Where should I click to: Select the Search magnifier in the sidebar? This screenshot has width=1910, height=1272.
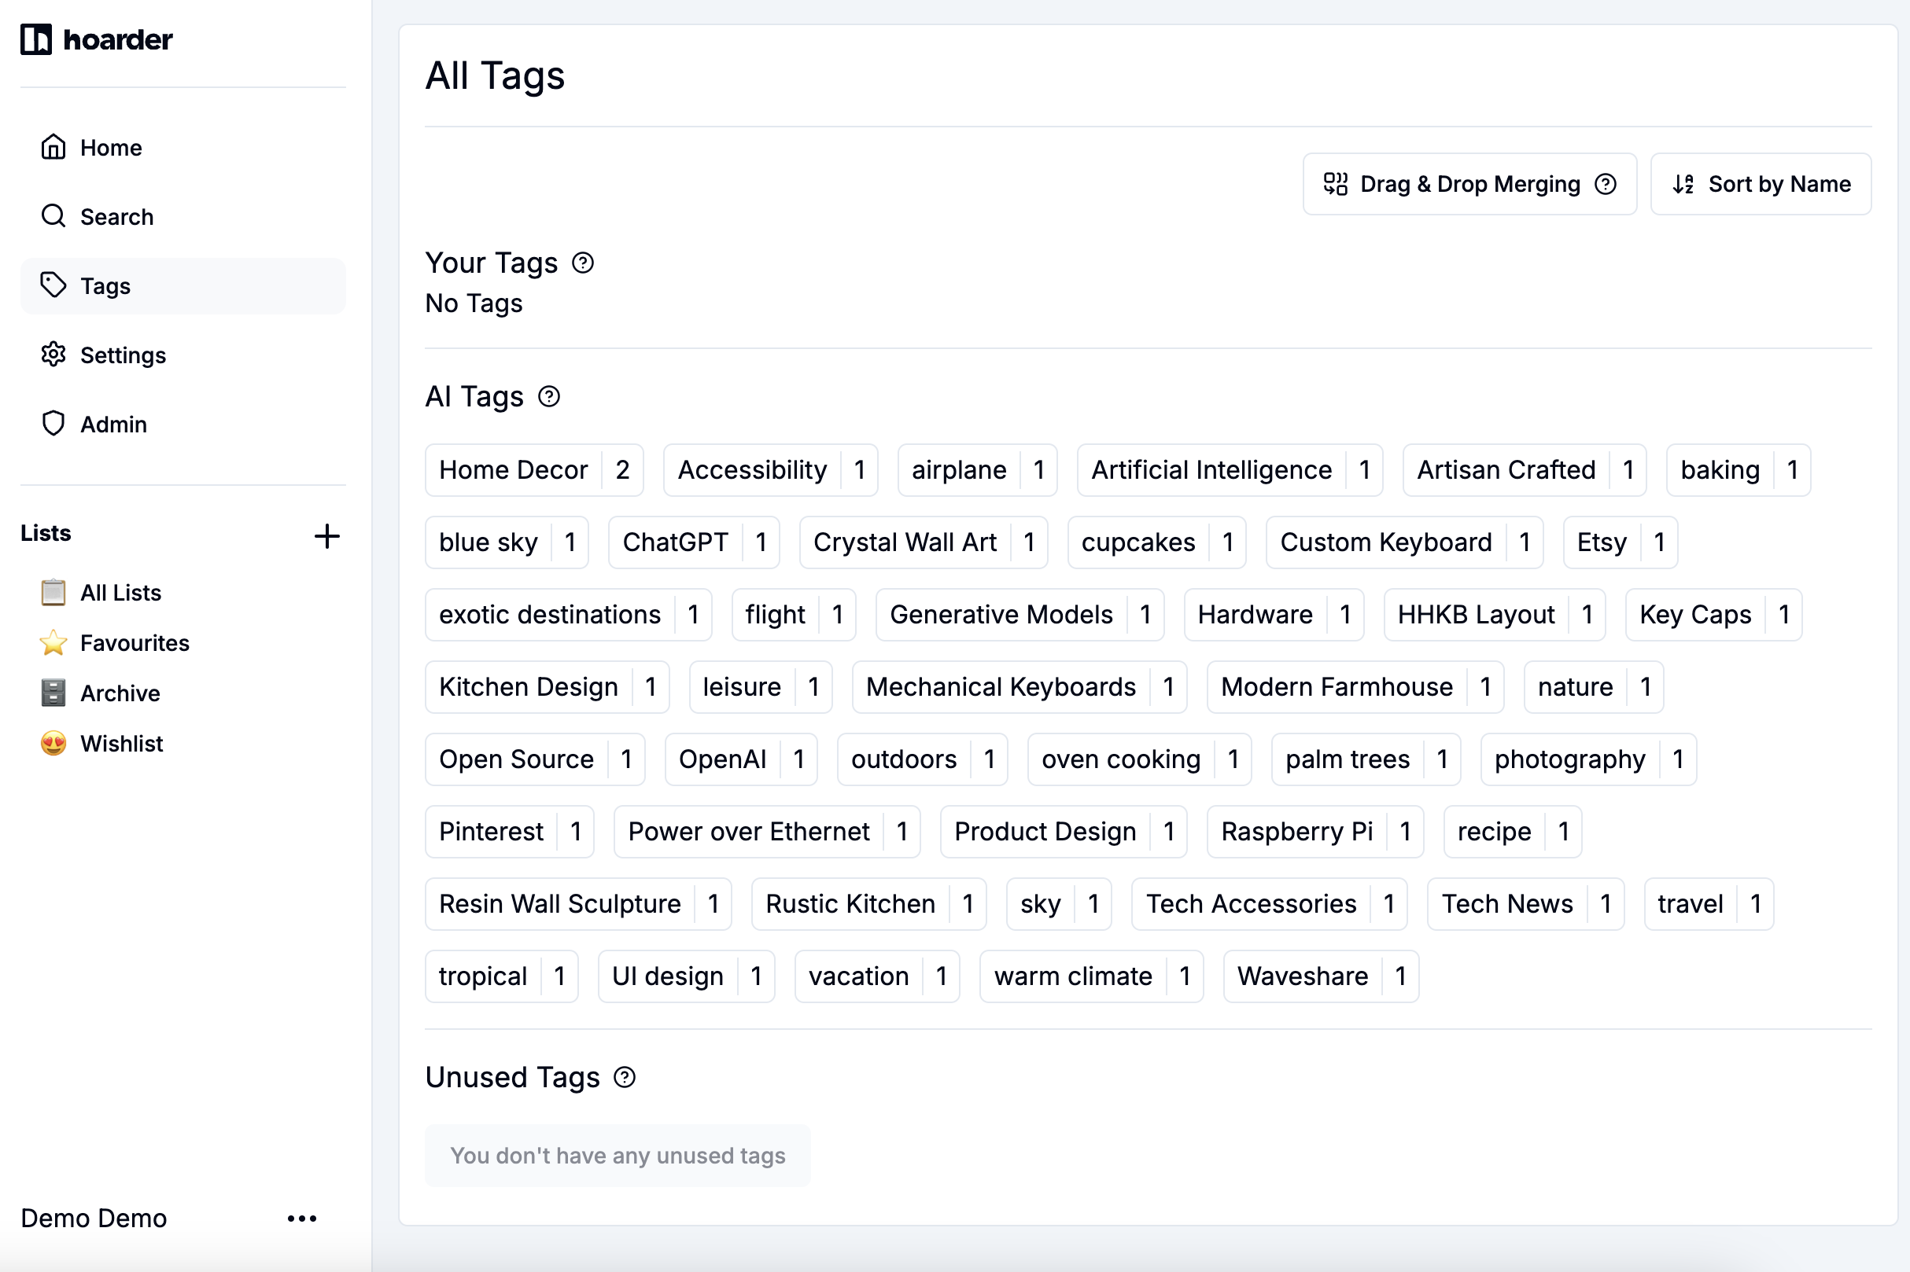pyautogui.click(x=53, y=217)
